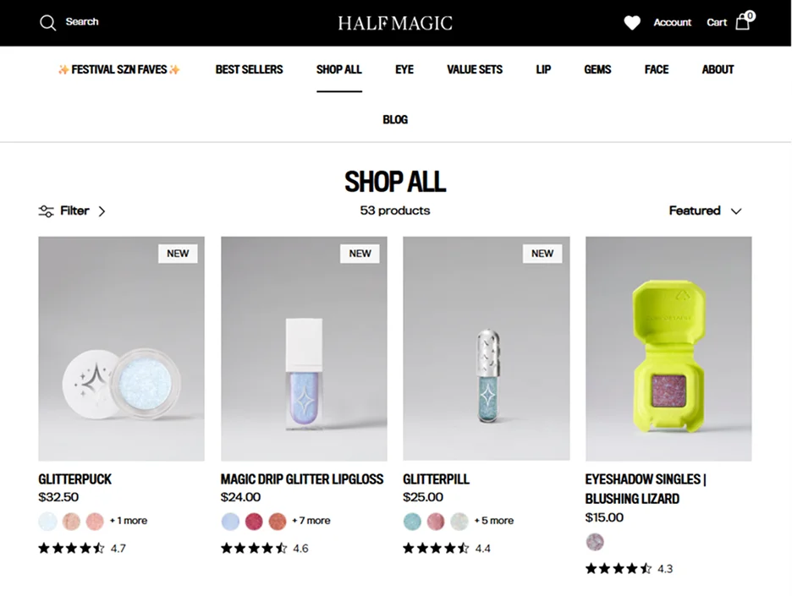Click Glitterpuck star rating
This screenshot has width=792, height=596.
coord(71,548)
